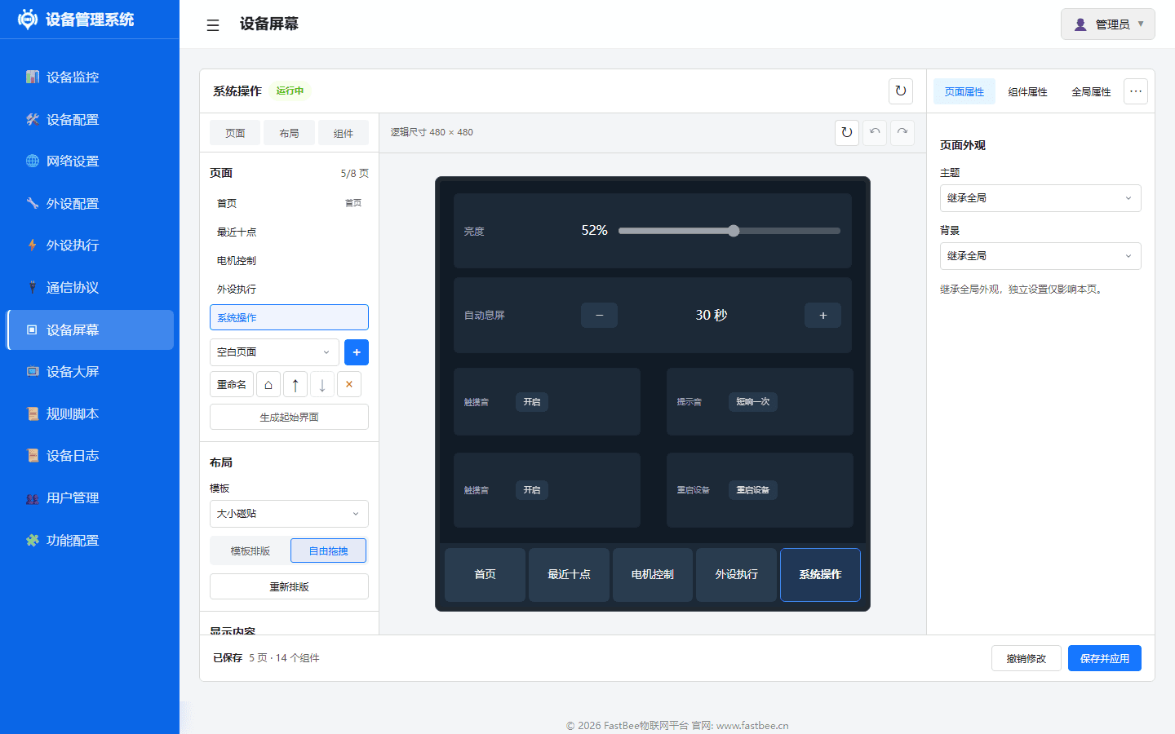1175x734 pixels.
Task: Open the 背景 继承全局 dropdown
Action: (1040, 256)
